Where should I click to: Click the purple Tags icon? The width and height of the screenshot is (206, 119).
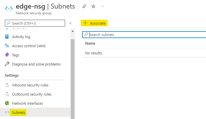(x=7, y=55)
